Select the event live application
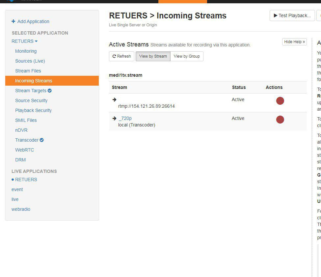The width and height of the screenshot is (321, 277). pos(17,189)
